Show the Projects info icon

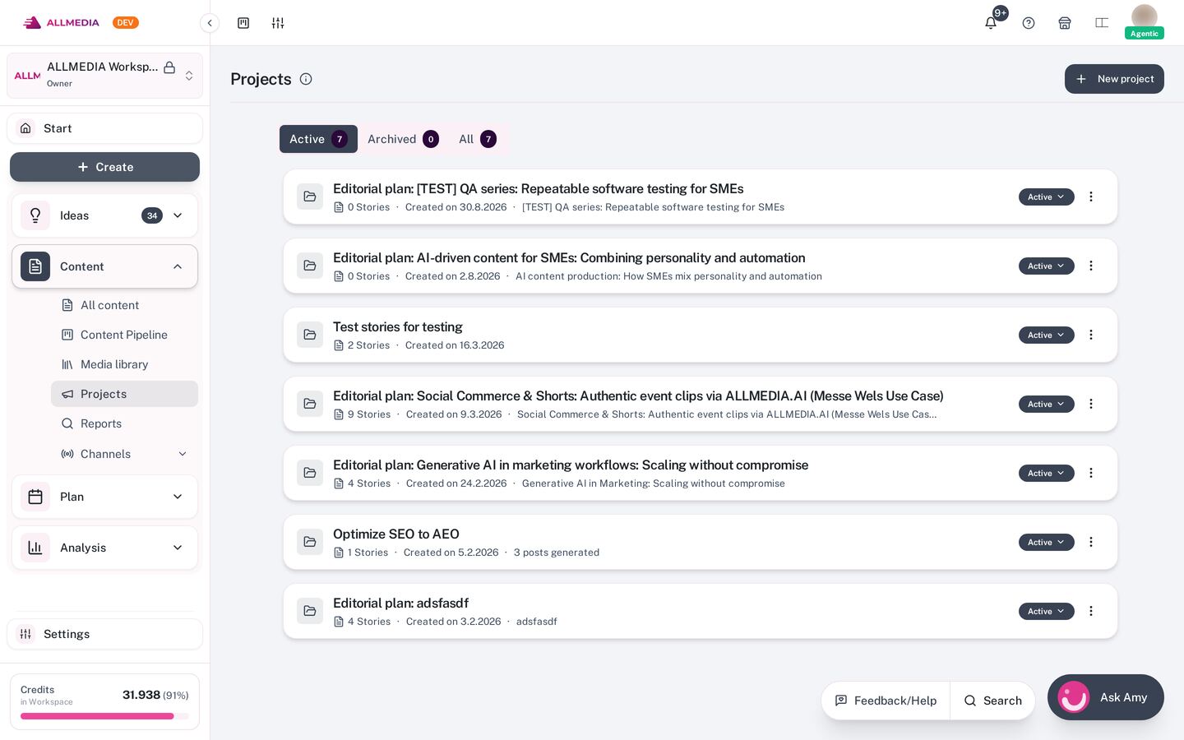click(x=306, y=79)
